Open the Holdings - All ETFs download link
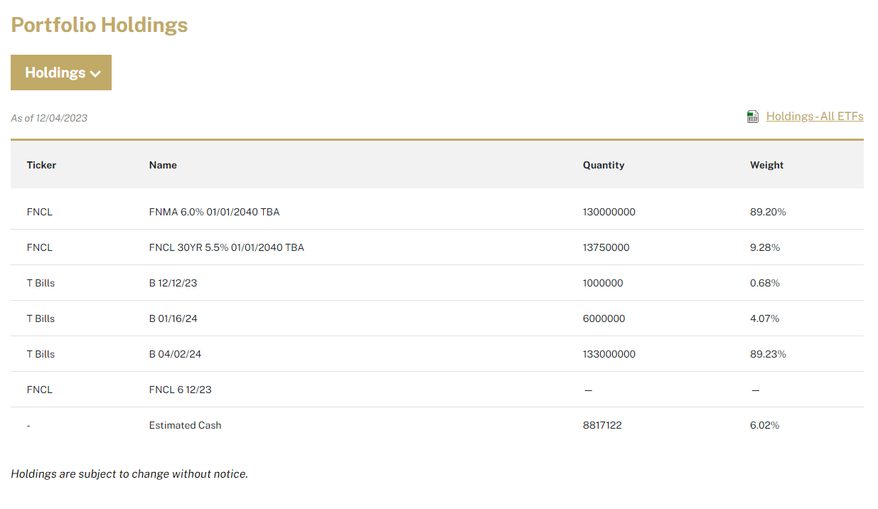The width and height of the screenshot is (878, 509). click(x=815, y=116)
